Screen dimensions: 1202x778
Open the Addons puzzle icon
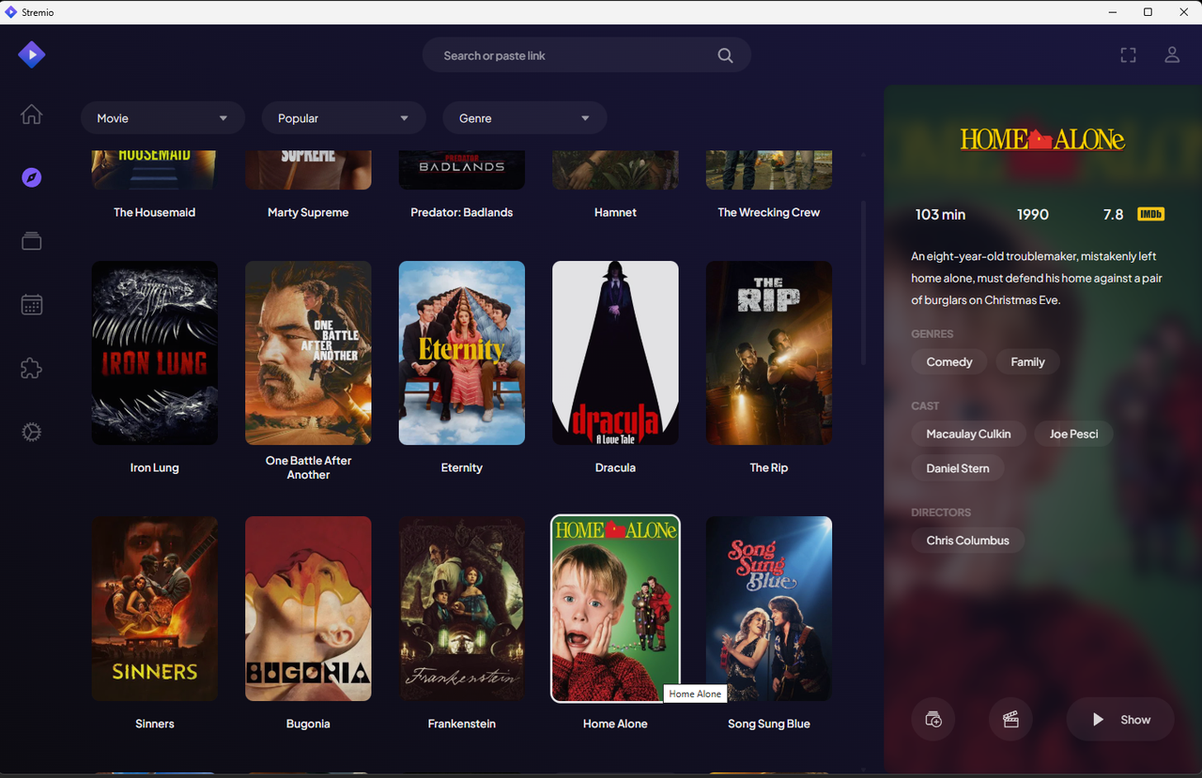(32, 368)
